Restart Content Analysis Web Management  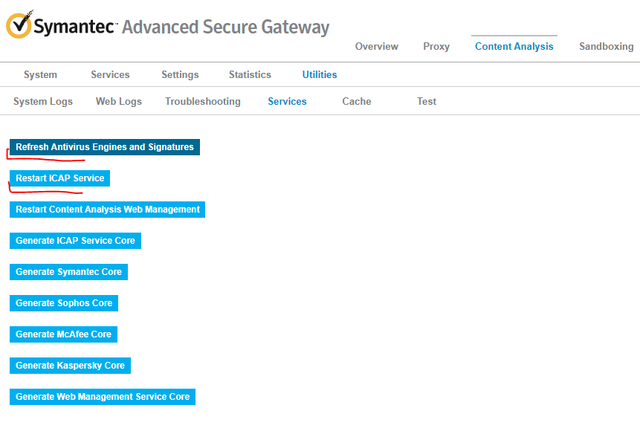(x=107, y=210)
